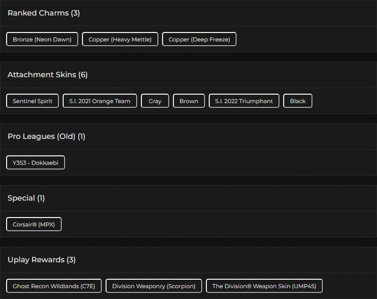Click the Special (1) section heading

click(26, 198)
